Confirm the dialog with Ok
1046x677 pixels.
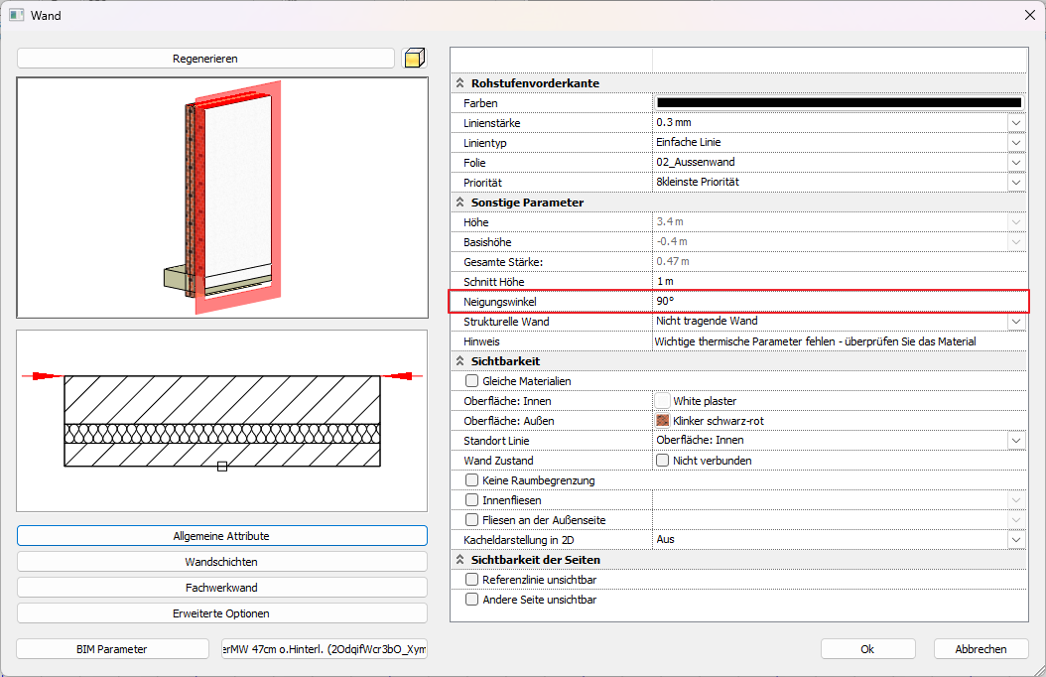coord(867,649)
